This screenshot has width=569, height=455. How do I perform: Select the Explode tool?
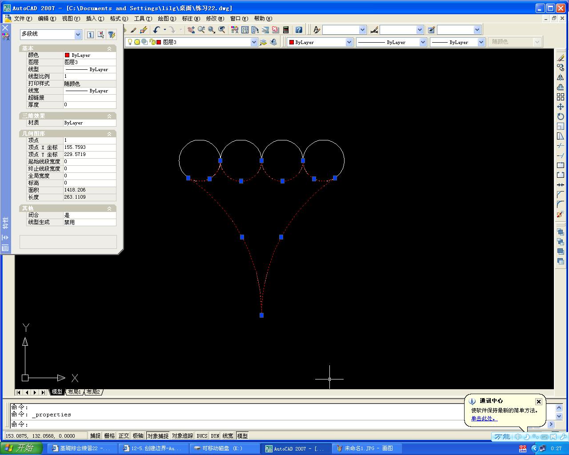[561, 214]
